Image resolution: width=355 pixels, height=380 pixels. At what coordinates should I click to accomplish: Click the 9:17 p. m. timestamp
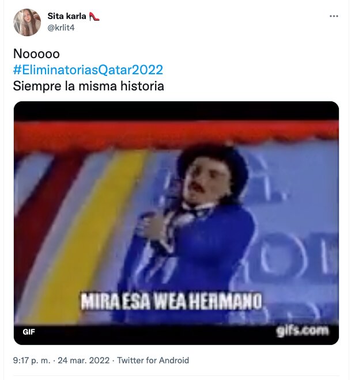(x=32, y=360)
